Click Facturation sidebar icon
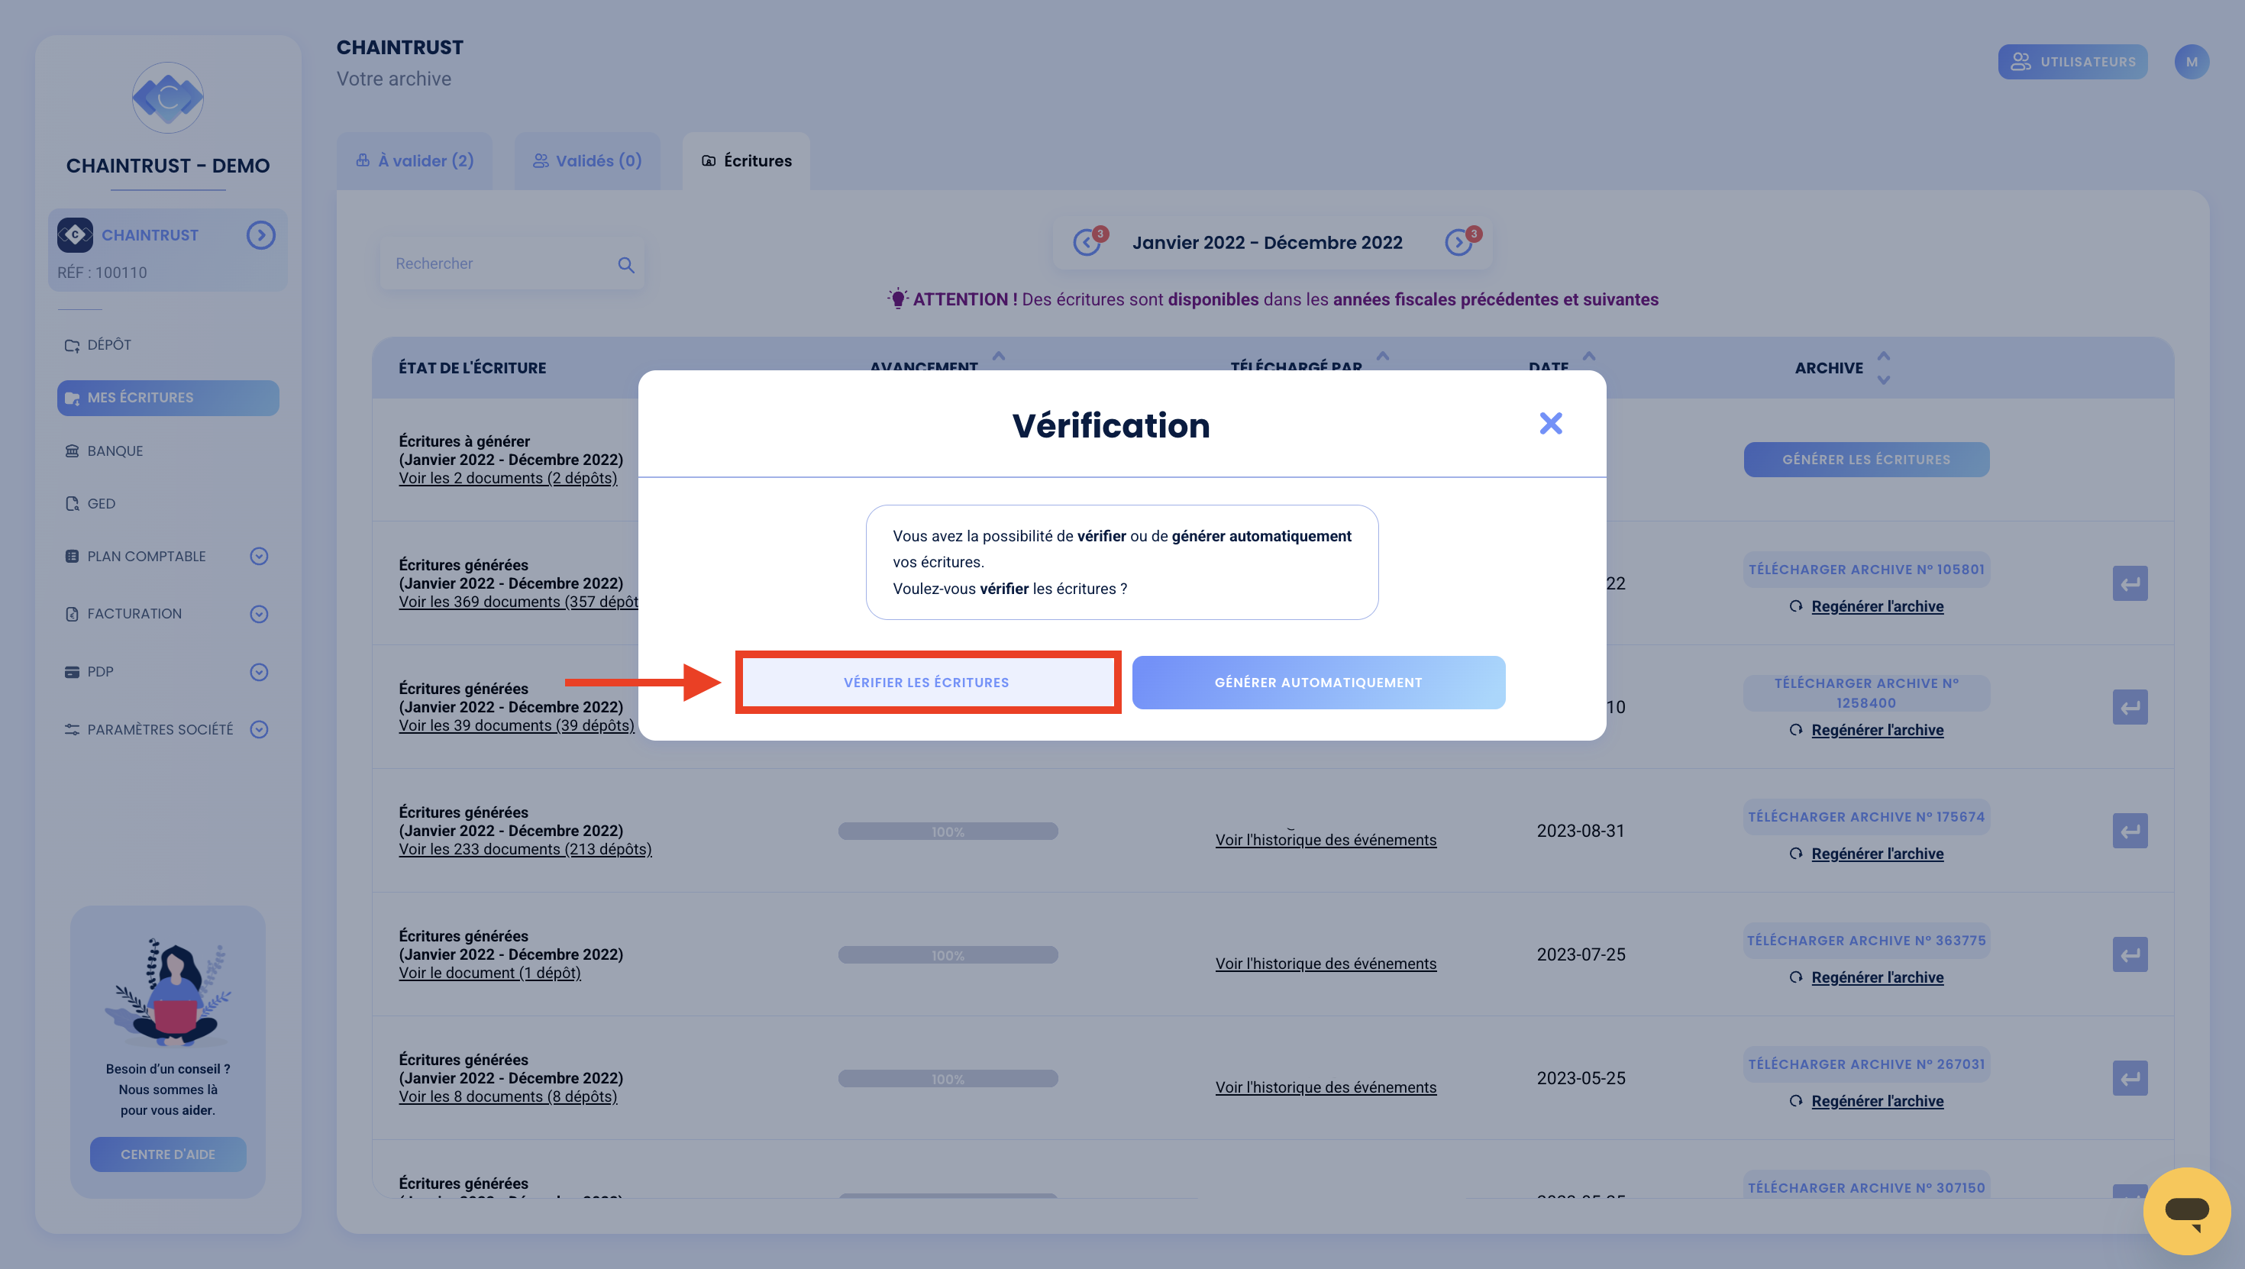 tap(72, 614)
